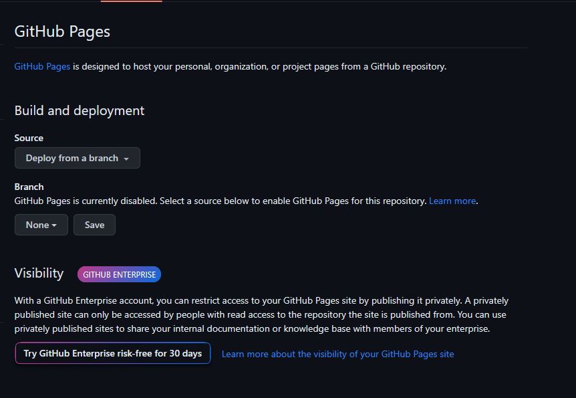Expand the Deploy from a branch dropdown

point(77,158)
